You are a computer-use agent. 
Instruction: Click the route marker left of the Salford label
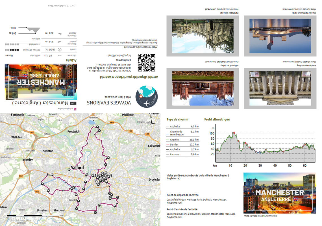[69, 170]
